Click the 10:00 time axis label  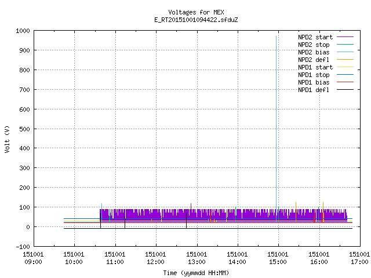pos(74,262)
